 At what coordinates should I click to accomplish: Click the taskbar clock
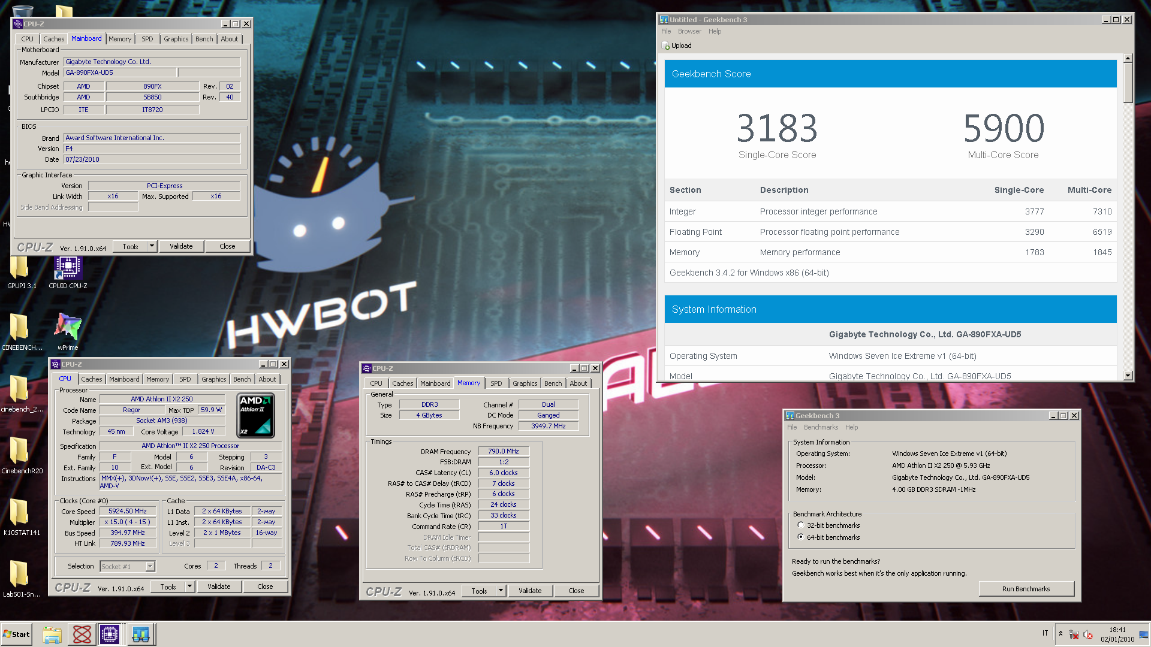tap(1117, 634)
